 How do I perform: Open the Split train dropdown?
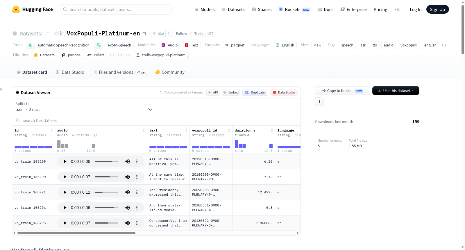pos(84,107)
